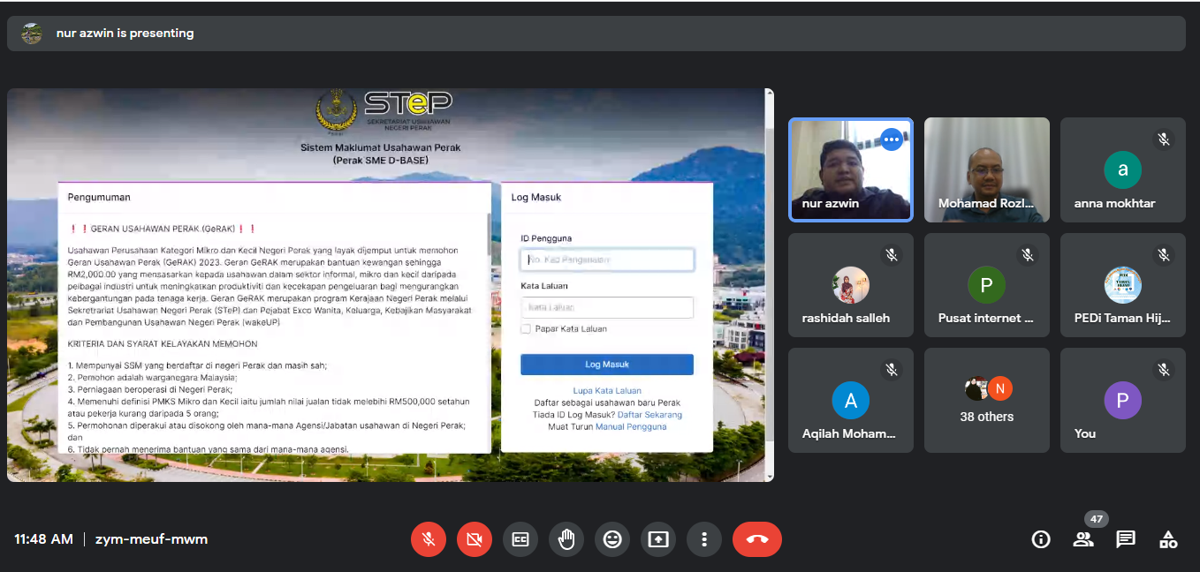Click the muted mic on the Pusat internet tile
This screenshot has height=572, width=1200.
(1028, 255)
